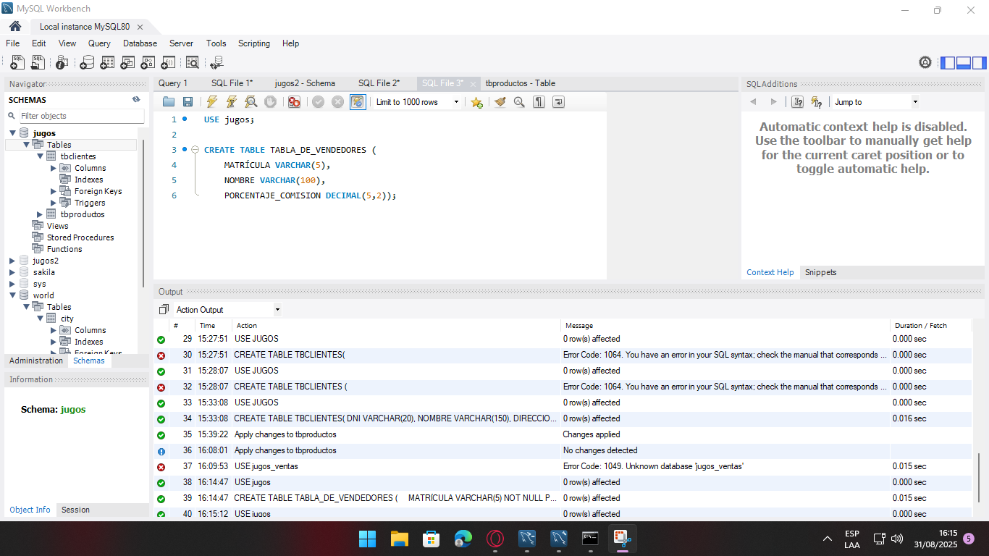Screen dimensions: 989x556
Task: Open the schema inspector icon in main toolbar
Action: coord(62,63)
